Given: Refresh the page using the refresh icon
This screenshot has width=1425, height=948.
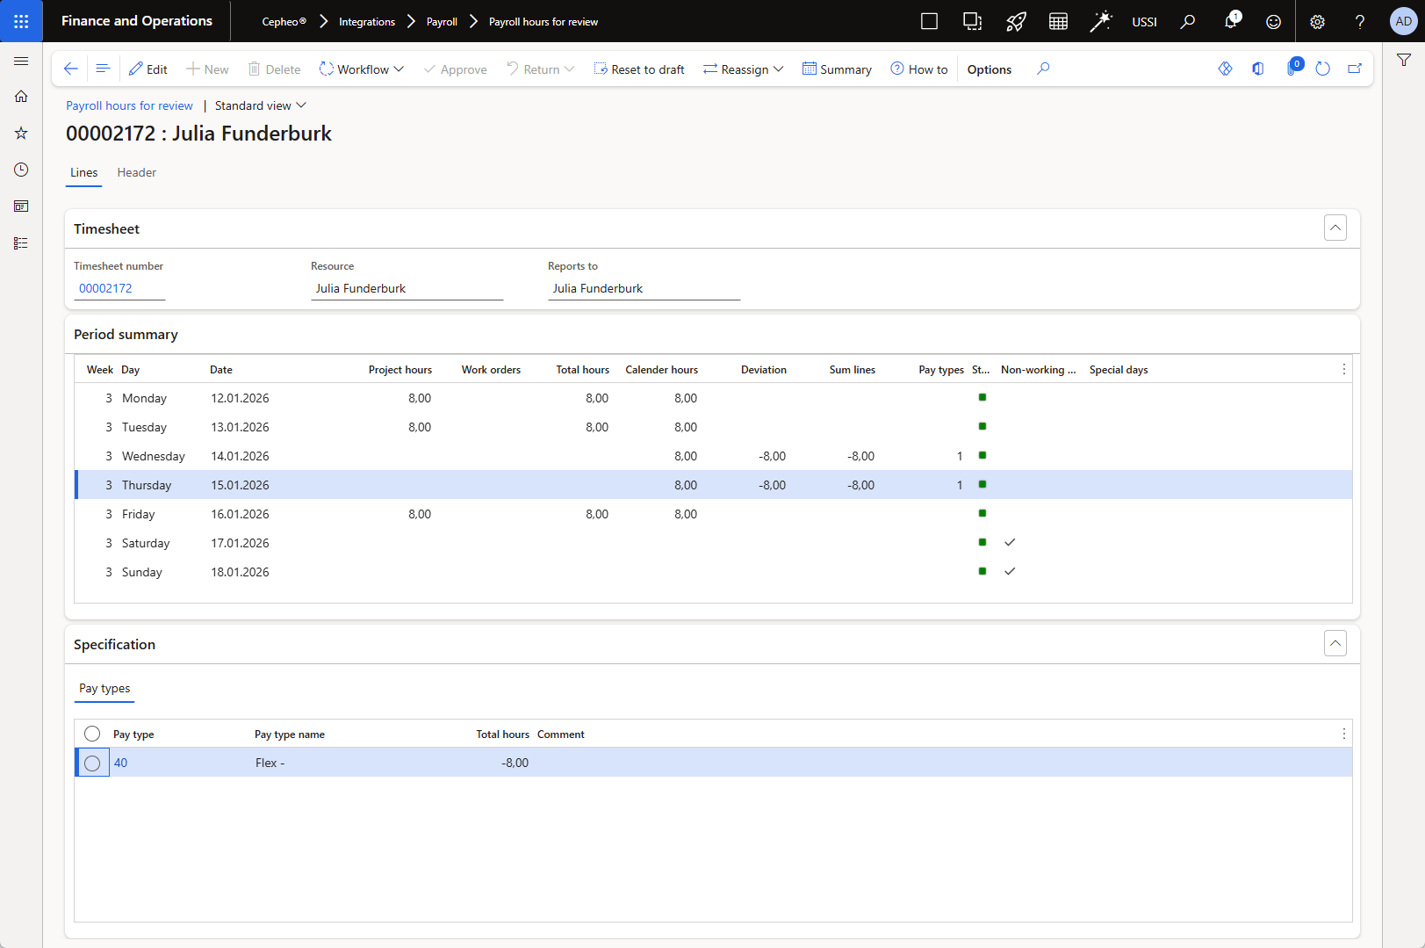Looking at the screenshot, I should point(1322,69).
